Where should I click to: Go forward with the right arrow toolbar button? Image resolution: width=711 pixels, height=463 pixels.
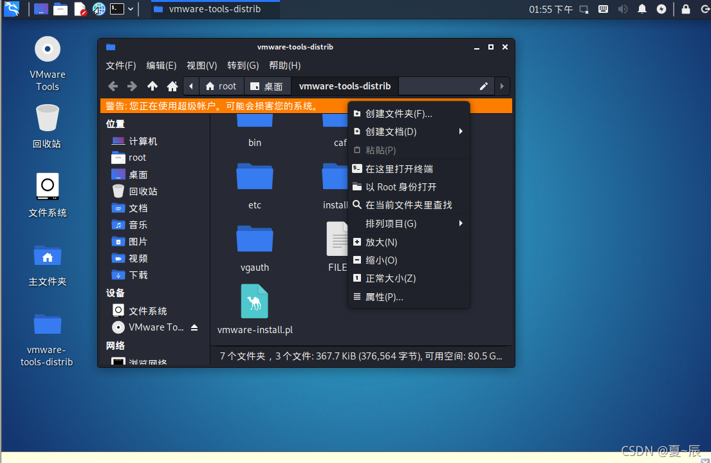pos(132,86)
